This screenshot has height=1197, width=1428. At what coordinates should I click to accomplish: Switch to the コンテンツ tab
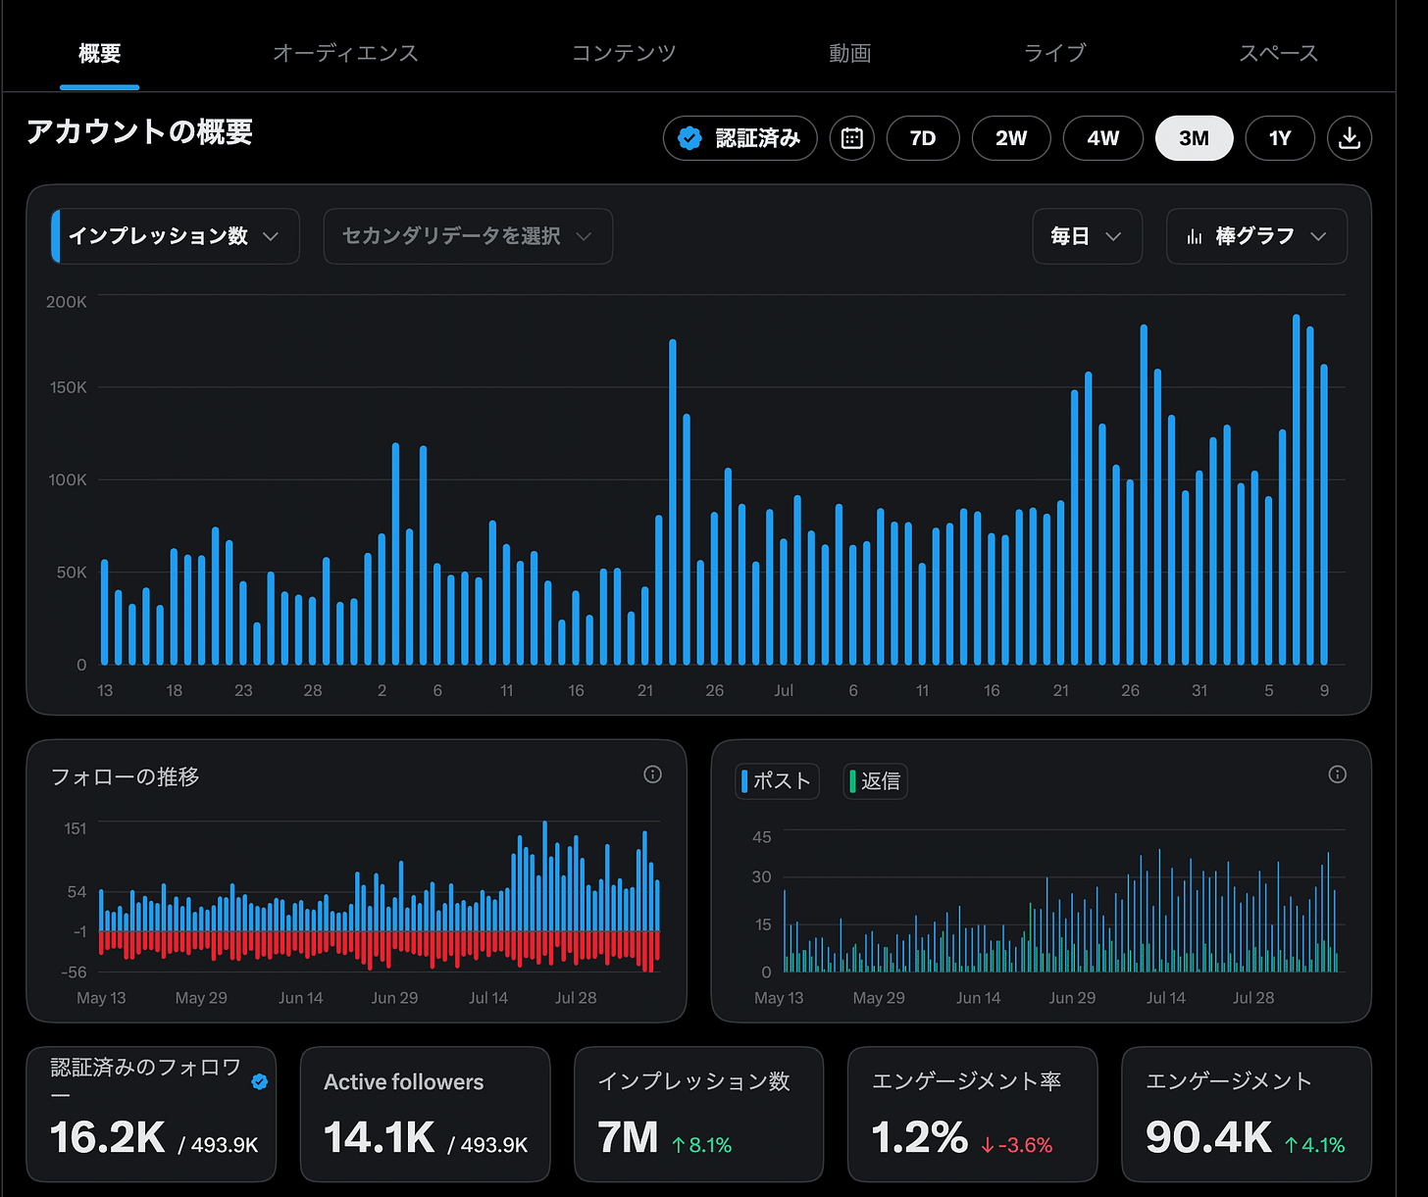[x=624, y=53]
